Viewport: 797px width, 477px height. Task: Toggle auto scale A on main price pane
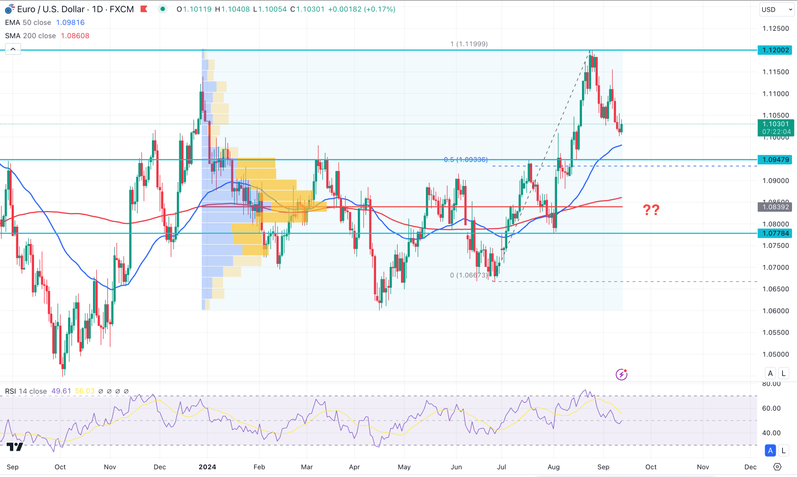click(x=770, y=373)
